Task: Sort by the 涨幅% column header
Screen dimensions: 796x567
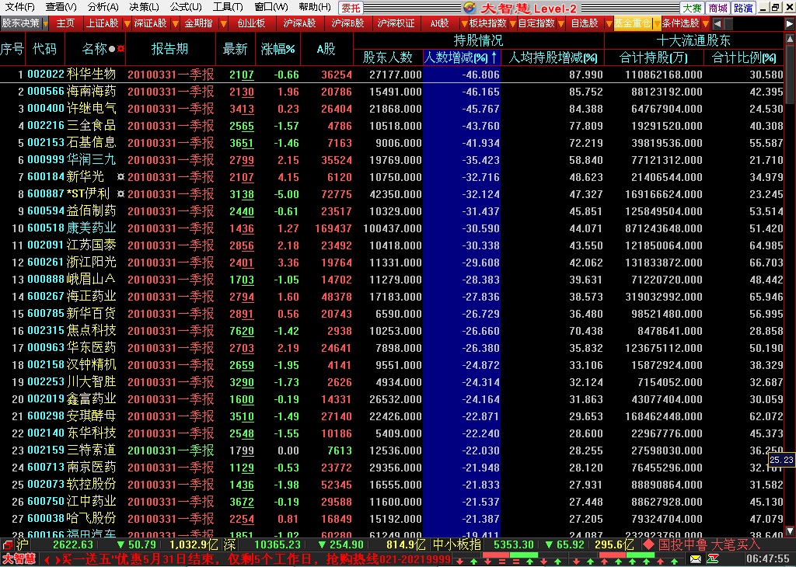Action: [278, 49]
